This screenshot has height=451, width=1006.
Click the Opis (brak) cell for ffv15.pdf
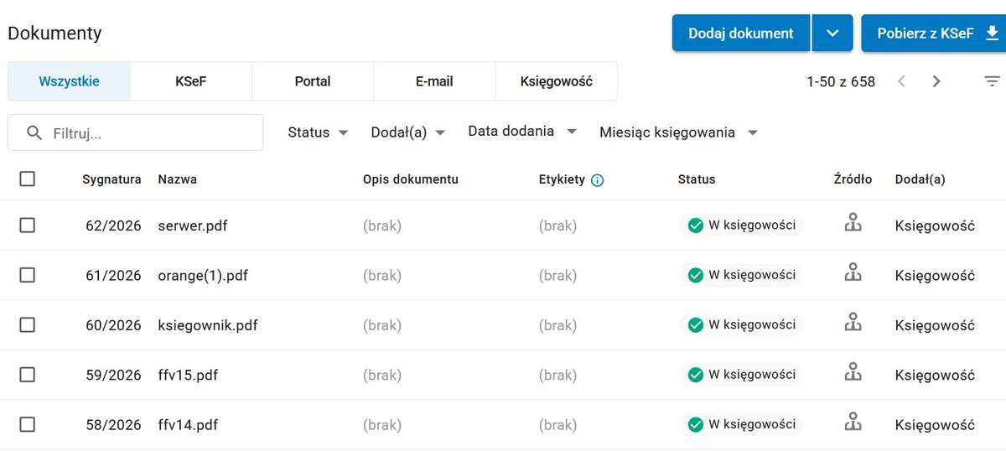382,375
